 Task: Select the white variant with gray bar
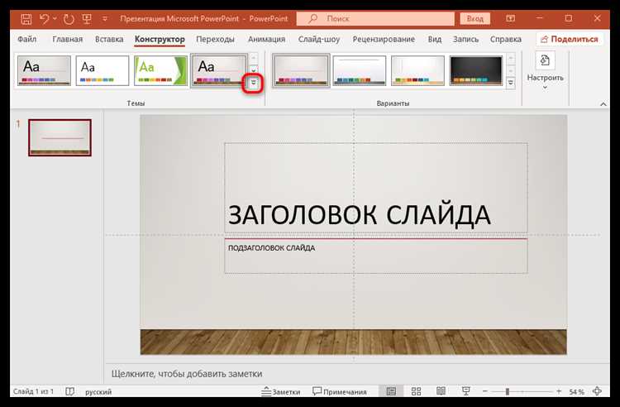pos(359,70)
